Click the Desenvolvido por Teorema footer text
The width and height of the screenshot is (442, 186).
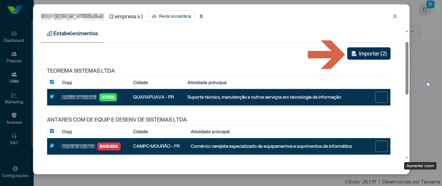[x=411, y=182]
